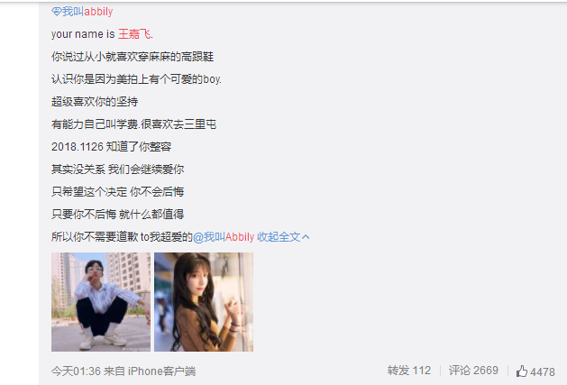Like the post with the thumbs-up icon
This screenshot has width=567, height=385.
click(x=521, y=371)
